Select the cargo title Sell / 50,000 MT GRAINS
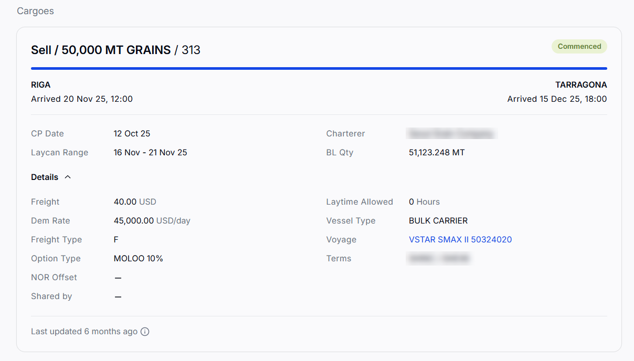 pos(101,50)
